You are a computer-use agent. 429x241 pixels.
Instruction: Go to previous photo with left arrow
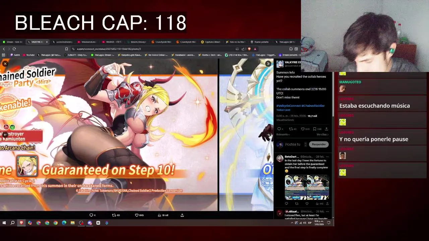coord(5,134)
